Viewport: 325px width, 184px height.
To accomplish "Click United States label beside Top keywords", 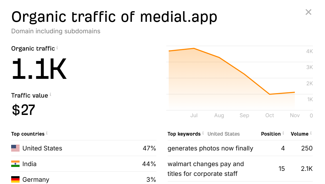I will [224, 134].
